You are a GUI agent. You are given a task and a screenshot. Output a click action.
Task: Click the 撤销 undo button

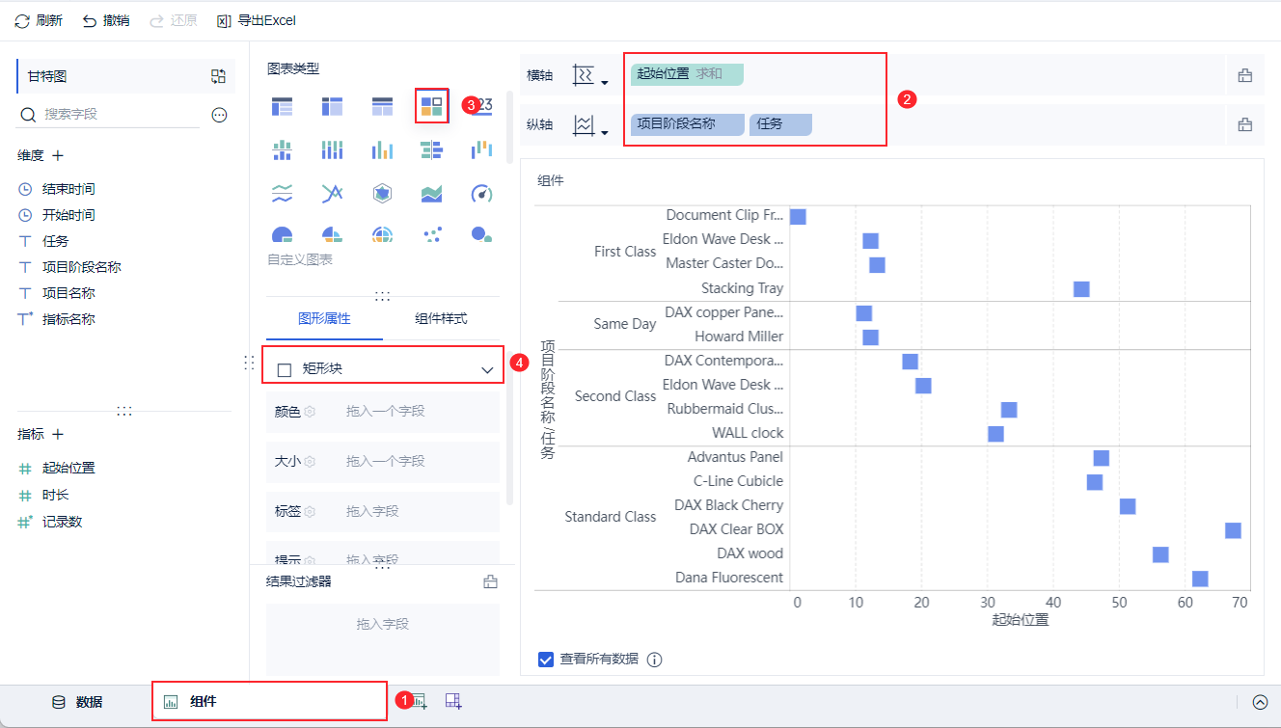pyautogui.click(x=106, y=20)
